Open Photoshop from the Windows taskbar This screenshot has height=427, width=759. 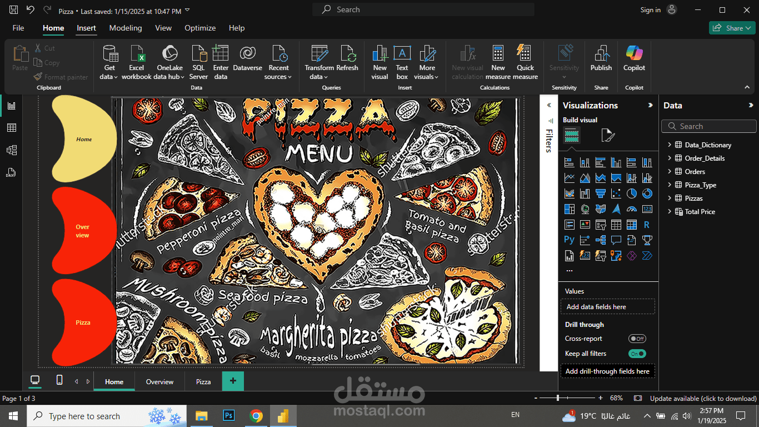229,416
